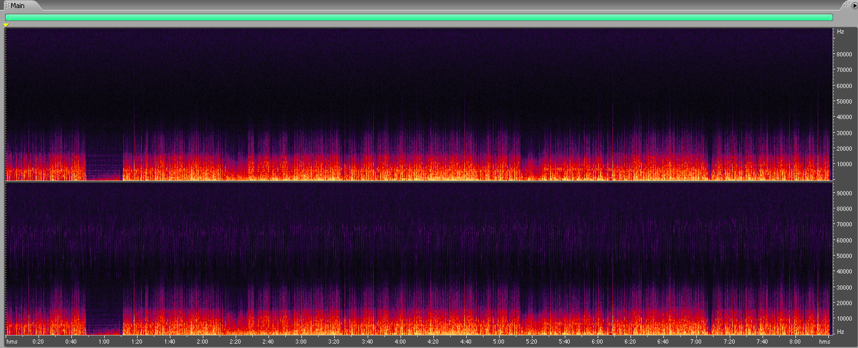858x348 pixels.
Task: Click 70000 on lower channel frequency ruler
Action: point(844,224)
